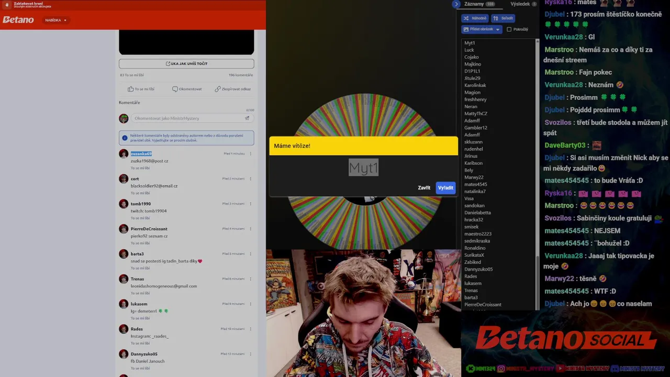
Task: Click cort's profile avatar
Action: [124, 179]
